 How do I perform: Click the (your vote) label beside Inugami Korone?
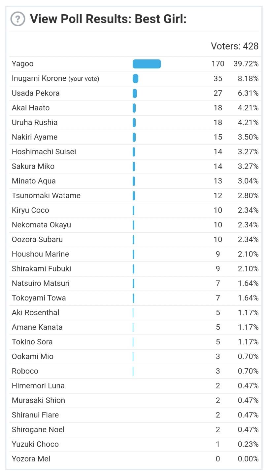[83, 79]
